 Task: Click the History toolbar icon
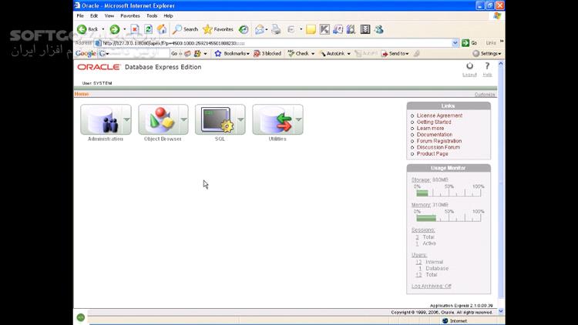(x=244, y=29)
